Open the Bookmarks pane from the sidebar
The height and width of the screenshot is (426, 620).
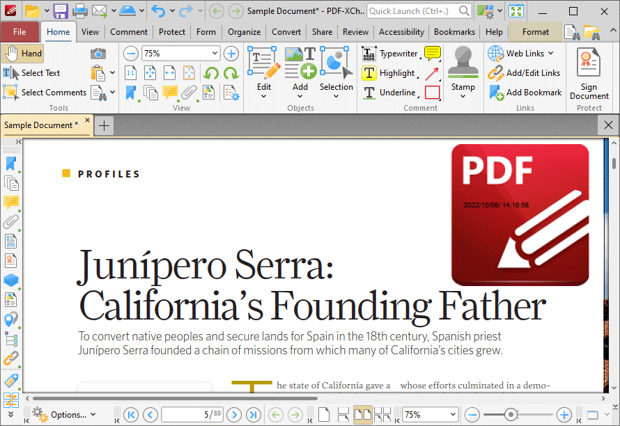pos(10,164)
